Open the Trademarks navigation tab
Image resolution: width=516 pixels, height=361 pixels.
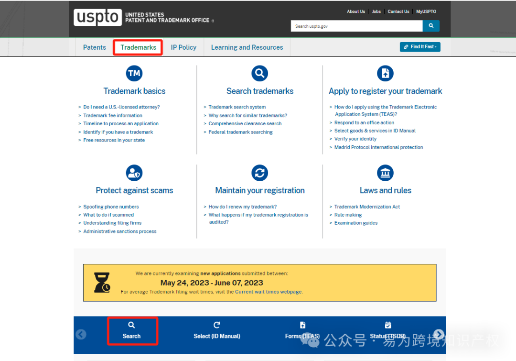point(138,47)
